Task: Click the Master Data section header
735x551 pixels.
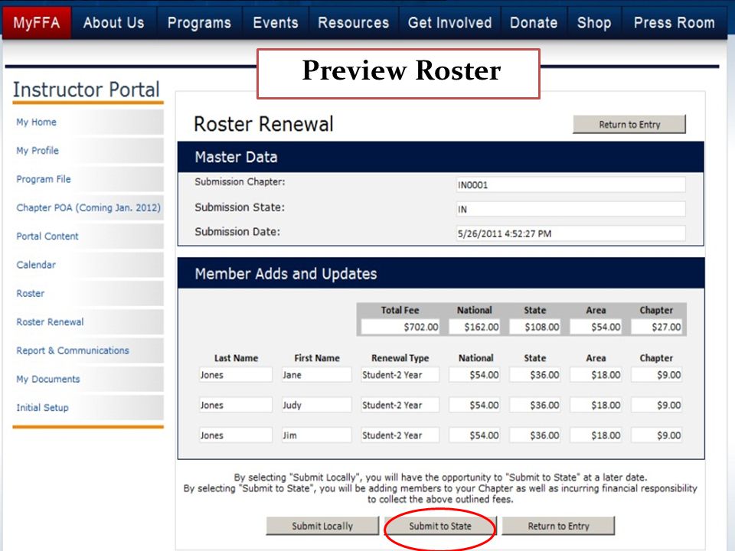Action: [x=441, y=157]
